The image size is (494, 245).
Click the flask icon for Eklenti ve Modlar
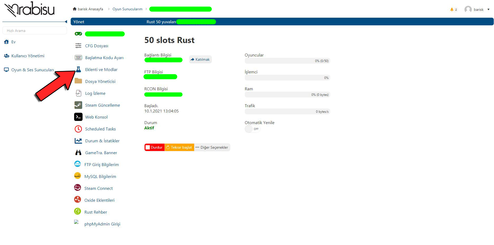78,69
